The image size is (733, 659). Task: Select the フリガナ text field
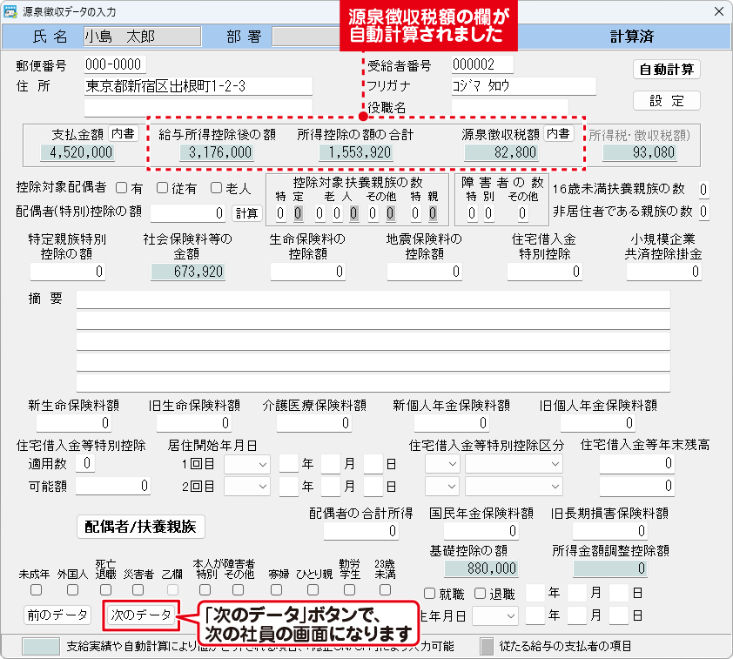click(522, 85)
